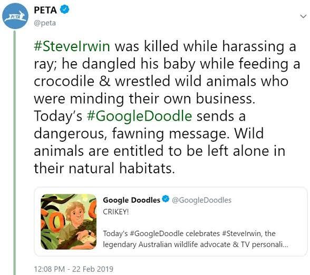Click the green thread connector line
310x275 pixels.
pyautogui.click(x=14, y=153)
